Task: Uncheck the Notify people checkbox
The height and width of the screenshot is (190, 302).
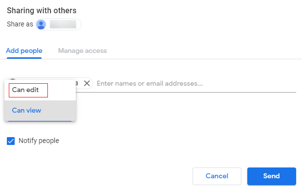Action: (x=11, y=141)
